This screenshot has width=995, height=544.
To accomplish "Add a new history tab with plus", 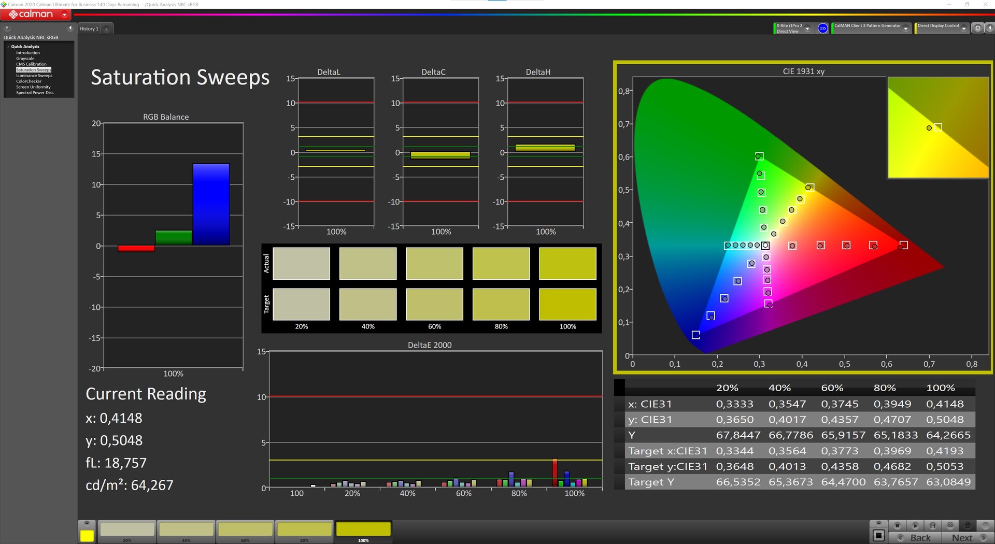I will 107,29.
